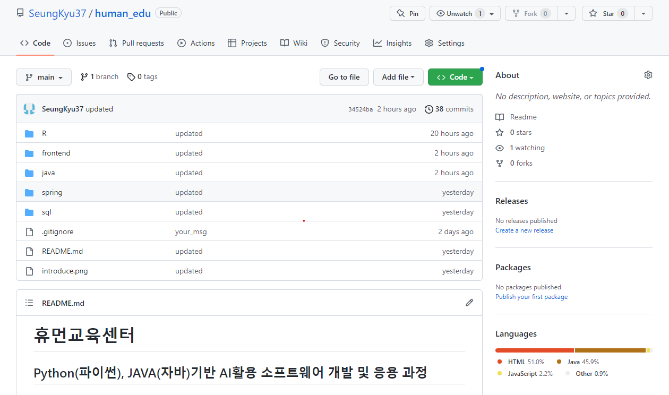Click the tag icon next to 0 tags

[131, 77]
